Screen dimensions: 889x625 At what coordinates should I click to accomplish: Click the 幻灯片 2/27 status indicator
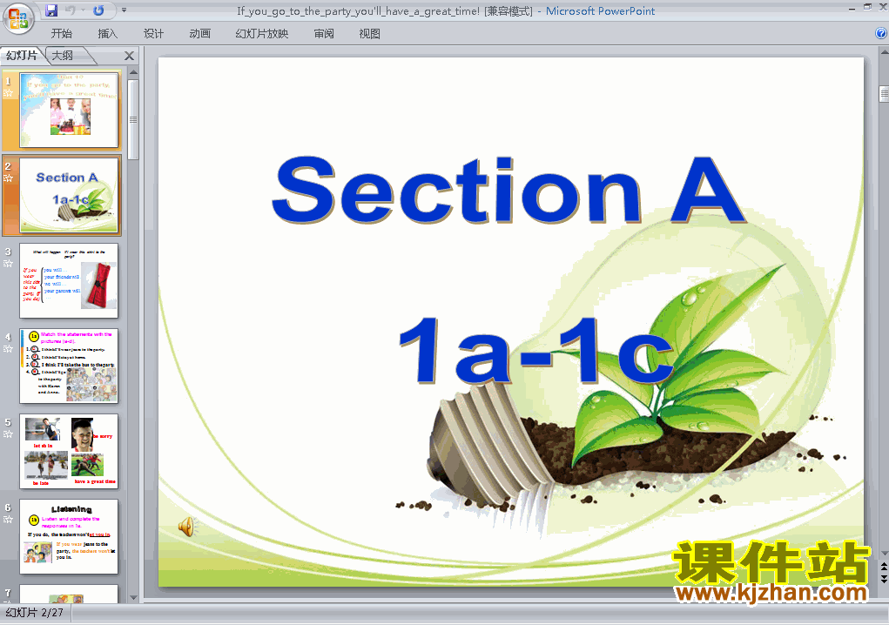pos(35,613)
